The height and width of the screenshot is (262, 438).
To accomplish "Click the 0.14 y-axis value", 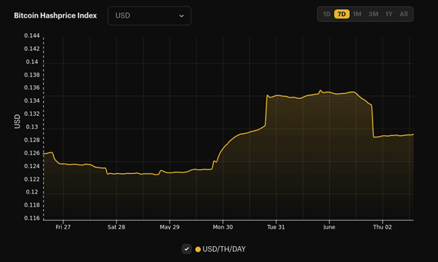I will (x=32, y=62).
